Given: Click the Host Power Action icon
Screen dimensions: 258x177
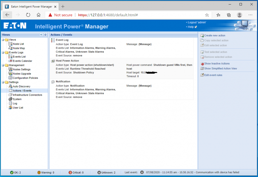Looking at the screenshot, I should [x=53, y=61].
